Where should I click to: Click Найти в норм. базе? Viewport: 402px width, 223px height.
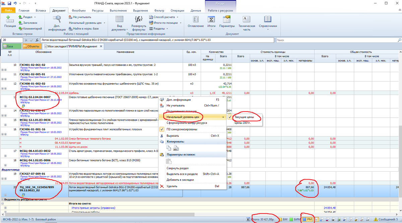[83, 28]
